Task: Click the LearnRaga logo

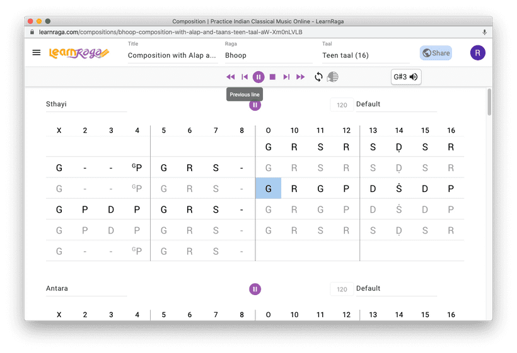Action: pyautogui.click(x=79, y=53)
